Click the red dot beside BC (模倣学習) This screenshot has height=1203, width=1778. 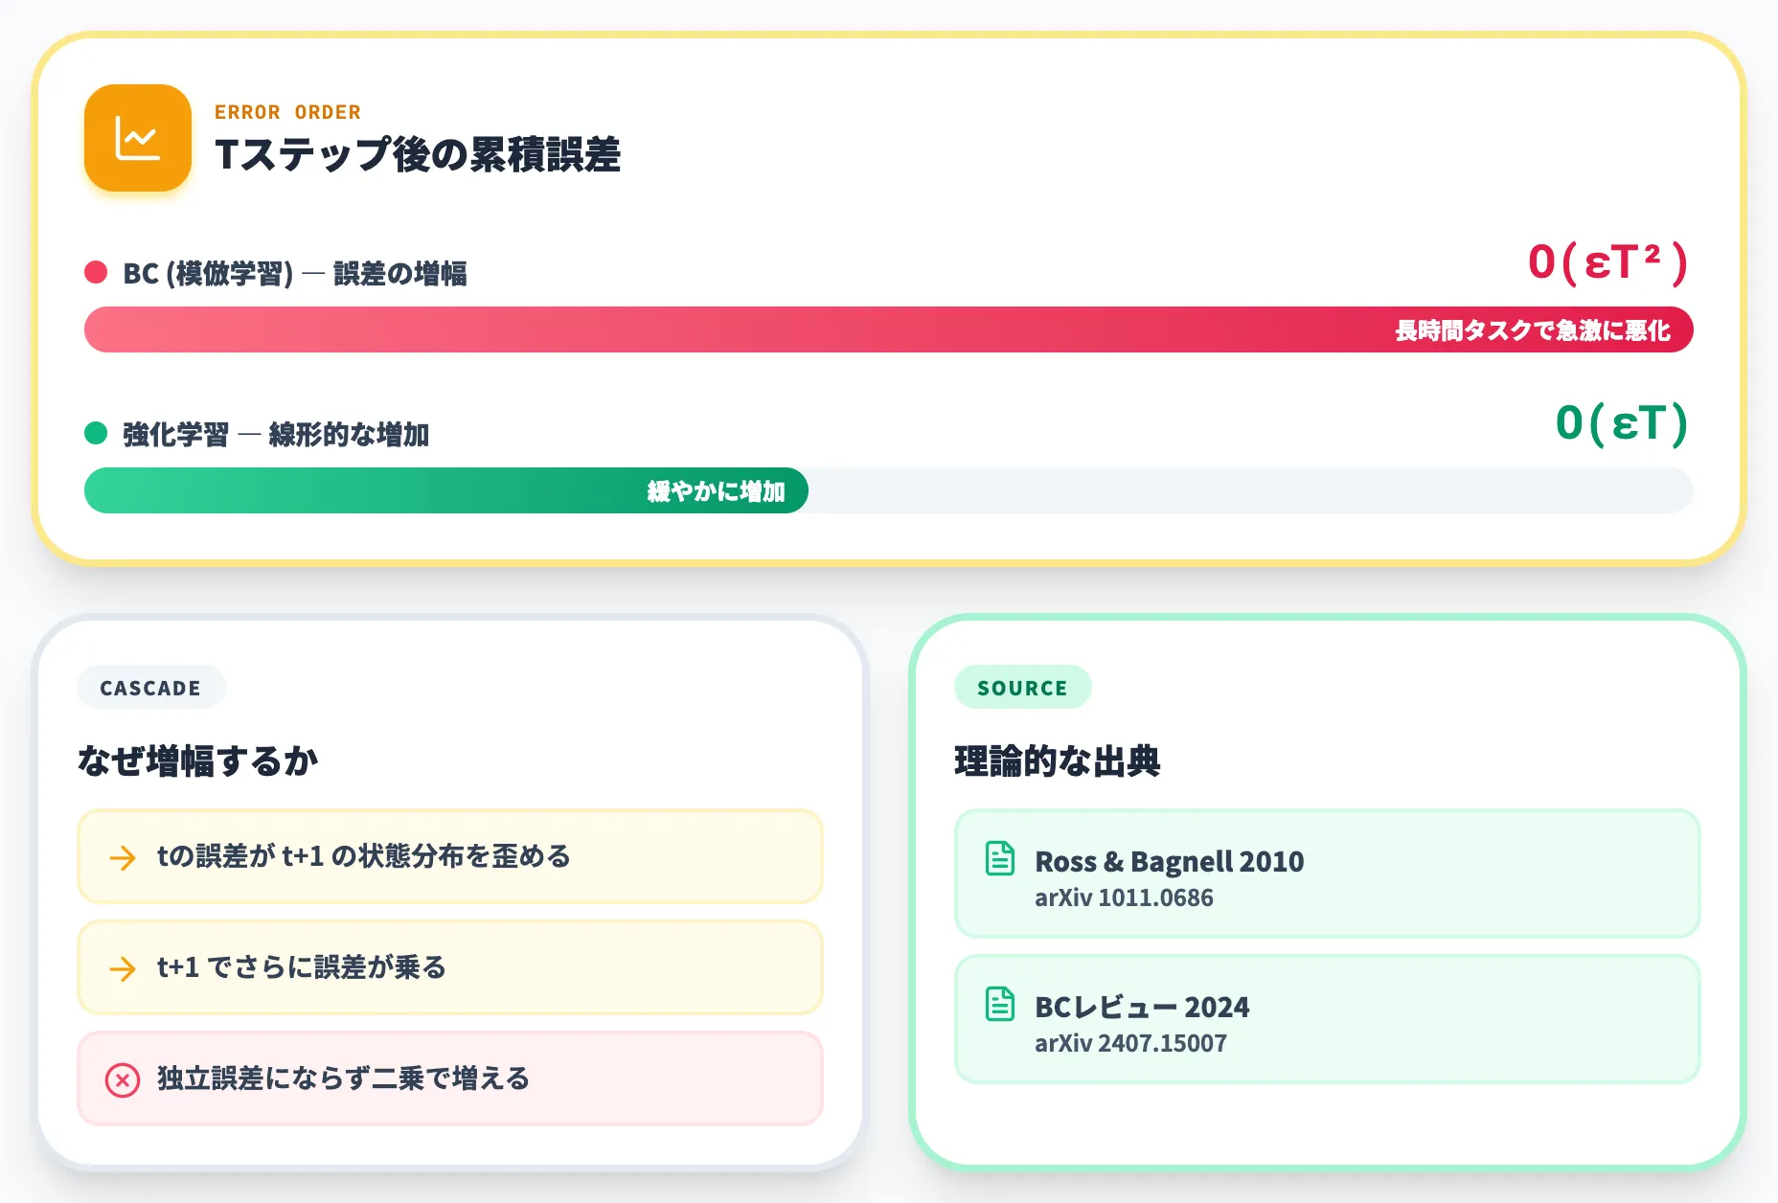point(96,272)
